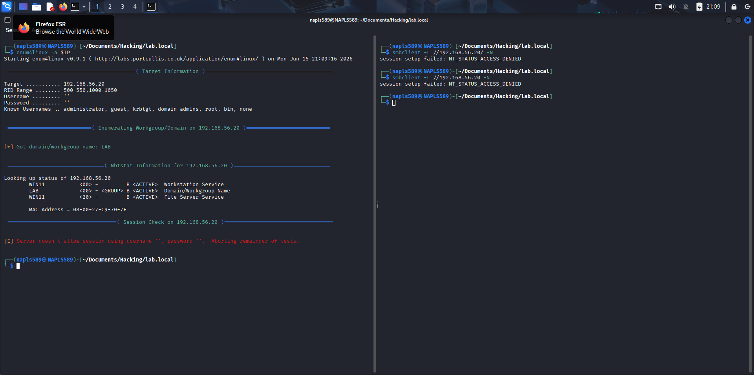Screen dimensions: 754x375
Task: Click the WIN11 Workstation Service row
Action: pos(126,185)
